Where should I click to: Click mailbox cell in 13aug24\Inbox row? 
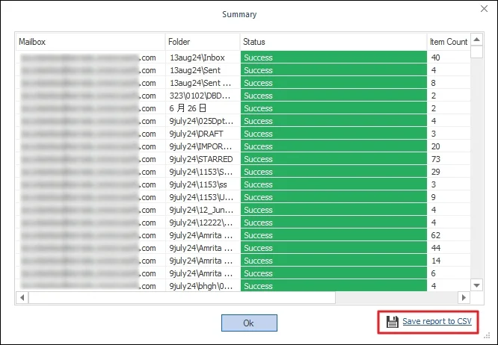[90, 57]
